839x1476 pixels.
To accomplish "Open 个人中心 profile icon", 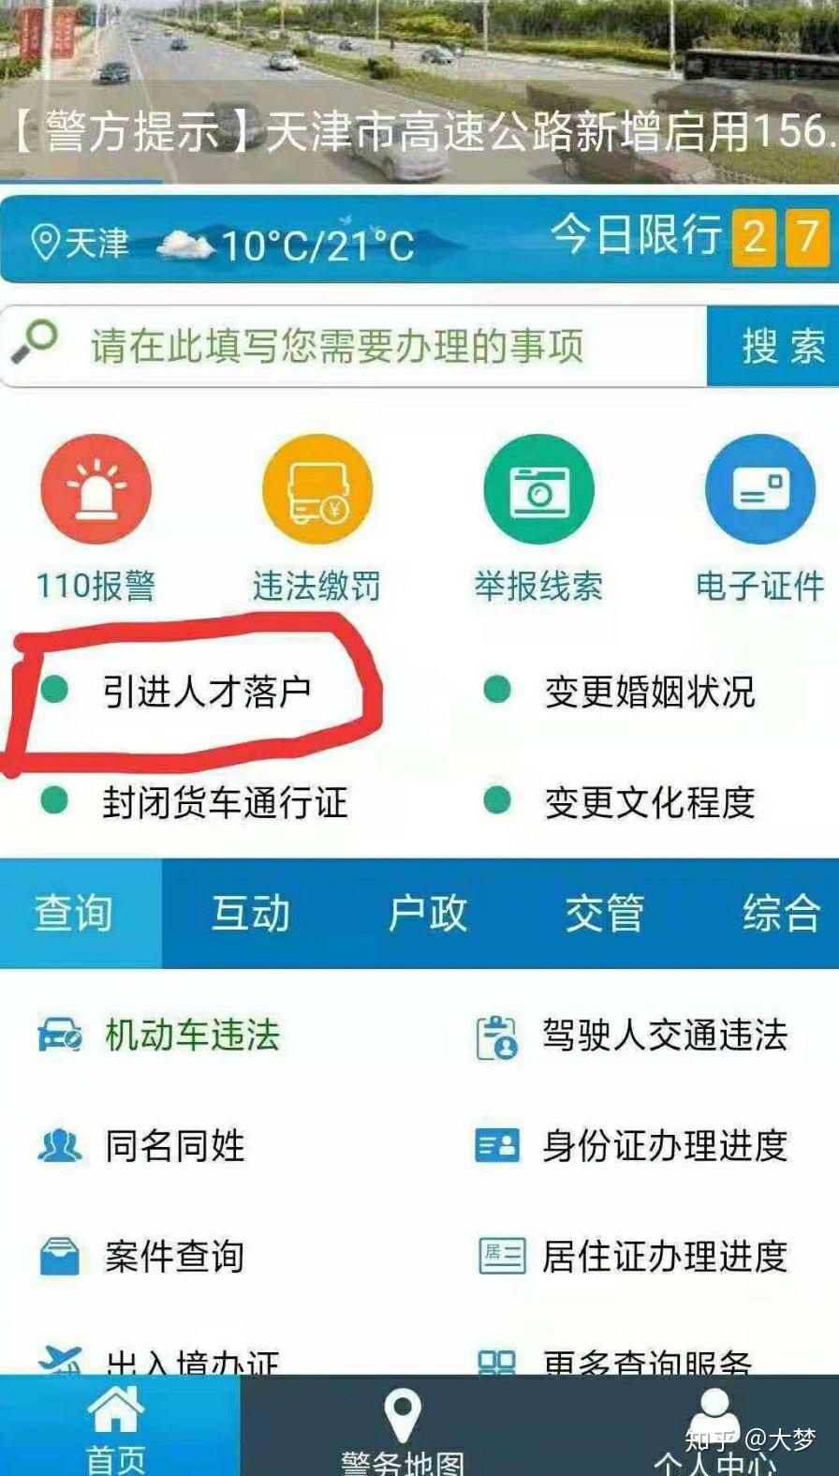I will [714, 1414].
